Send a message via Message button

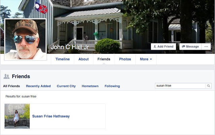(190, 47)
